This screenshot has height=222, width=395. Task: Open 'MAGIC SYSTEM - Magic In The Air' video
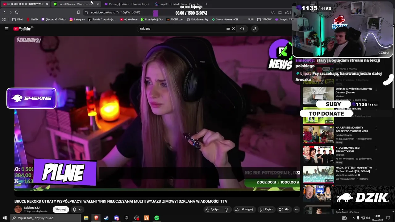pos(353,170)
